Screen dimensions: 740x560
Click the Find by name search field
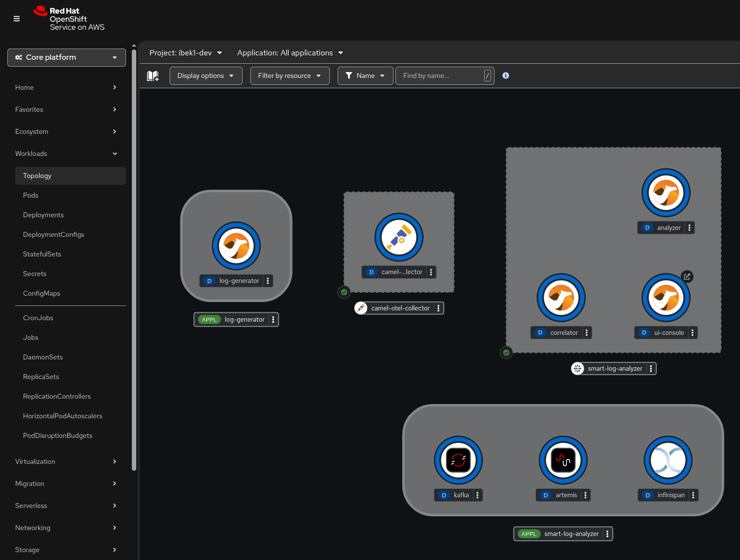(444, 76)
